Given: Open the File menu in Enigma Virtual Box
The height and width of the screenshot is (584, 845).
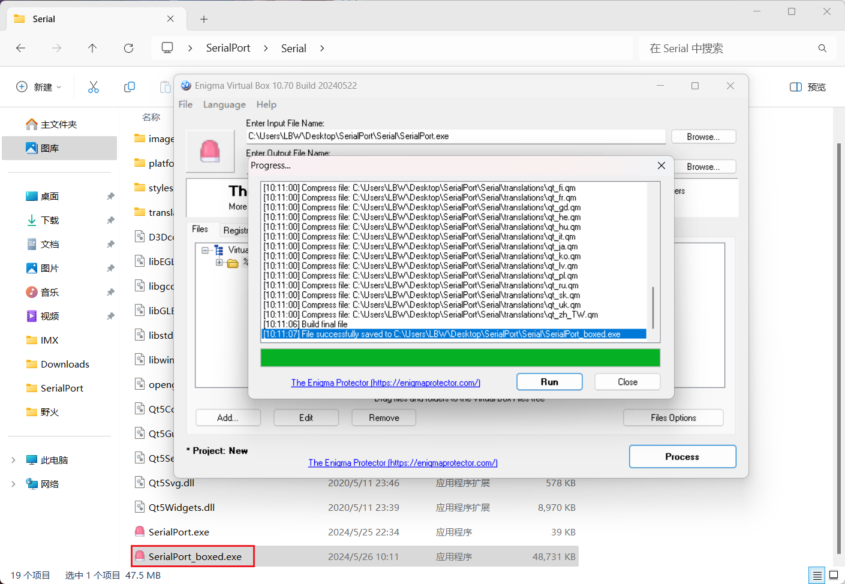Looking at the screenshot, I should (x=185, y=104).
